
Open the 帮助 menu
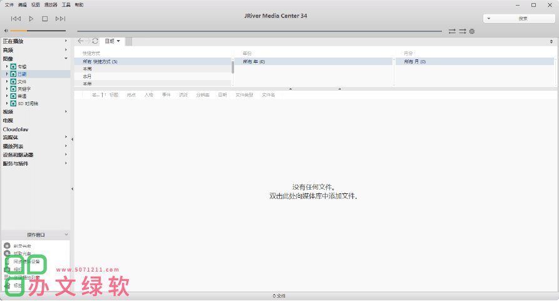click(x=79, y=4)
